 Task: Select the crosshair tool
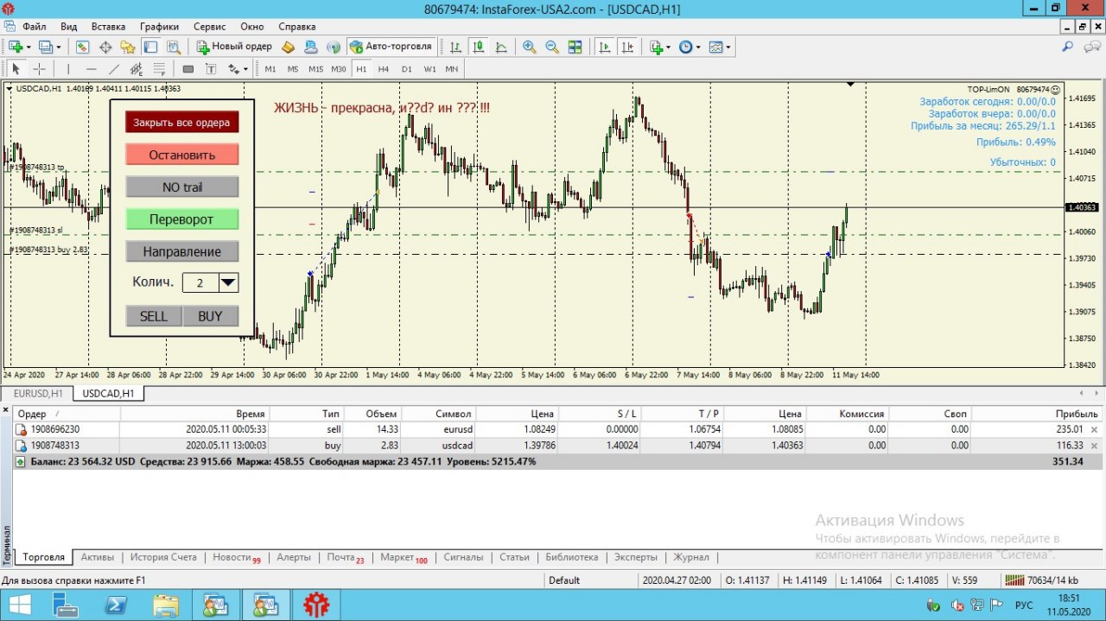(39, 69)
